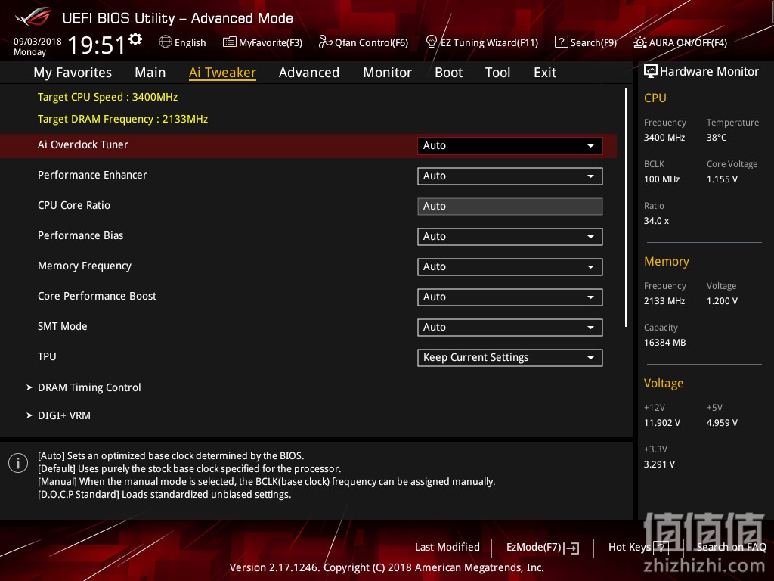
Task: Switch to Advanced tab
Action: pyautogui.click(x=309, y=73)
